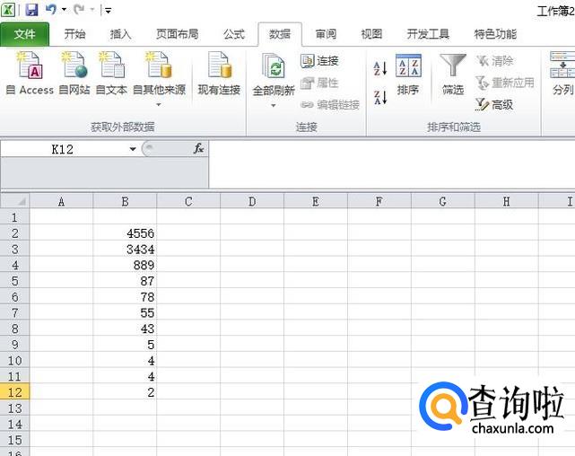Select cell containing 4556
This screenshot has width=575, height=456.
[125, 233]
